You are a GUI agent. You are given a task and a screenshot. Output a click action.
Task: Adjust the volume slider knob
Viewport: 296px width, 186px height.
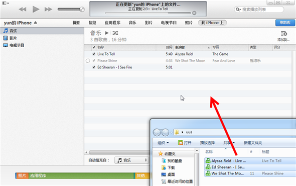point(82,9)
